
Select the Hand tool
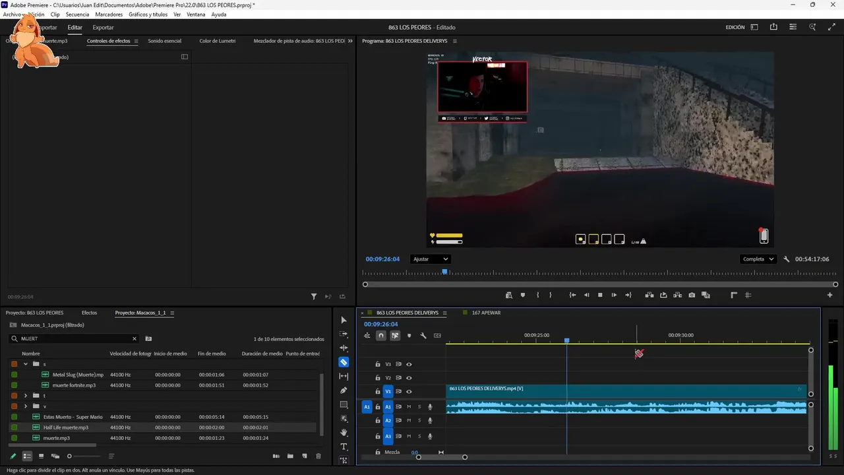pos(344,433)
